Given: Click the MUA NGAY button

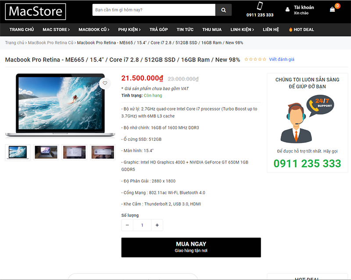Looking at the screenshot, I should tap(190, 247).
